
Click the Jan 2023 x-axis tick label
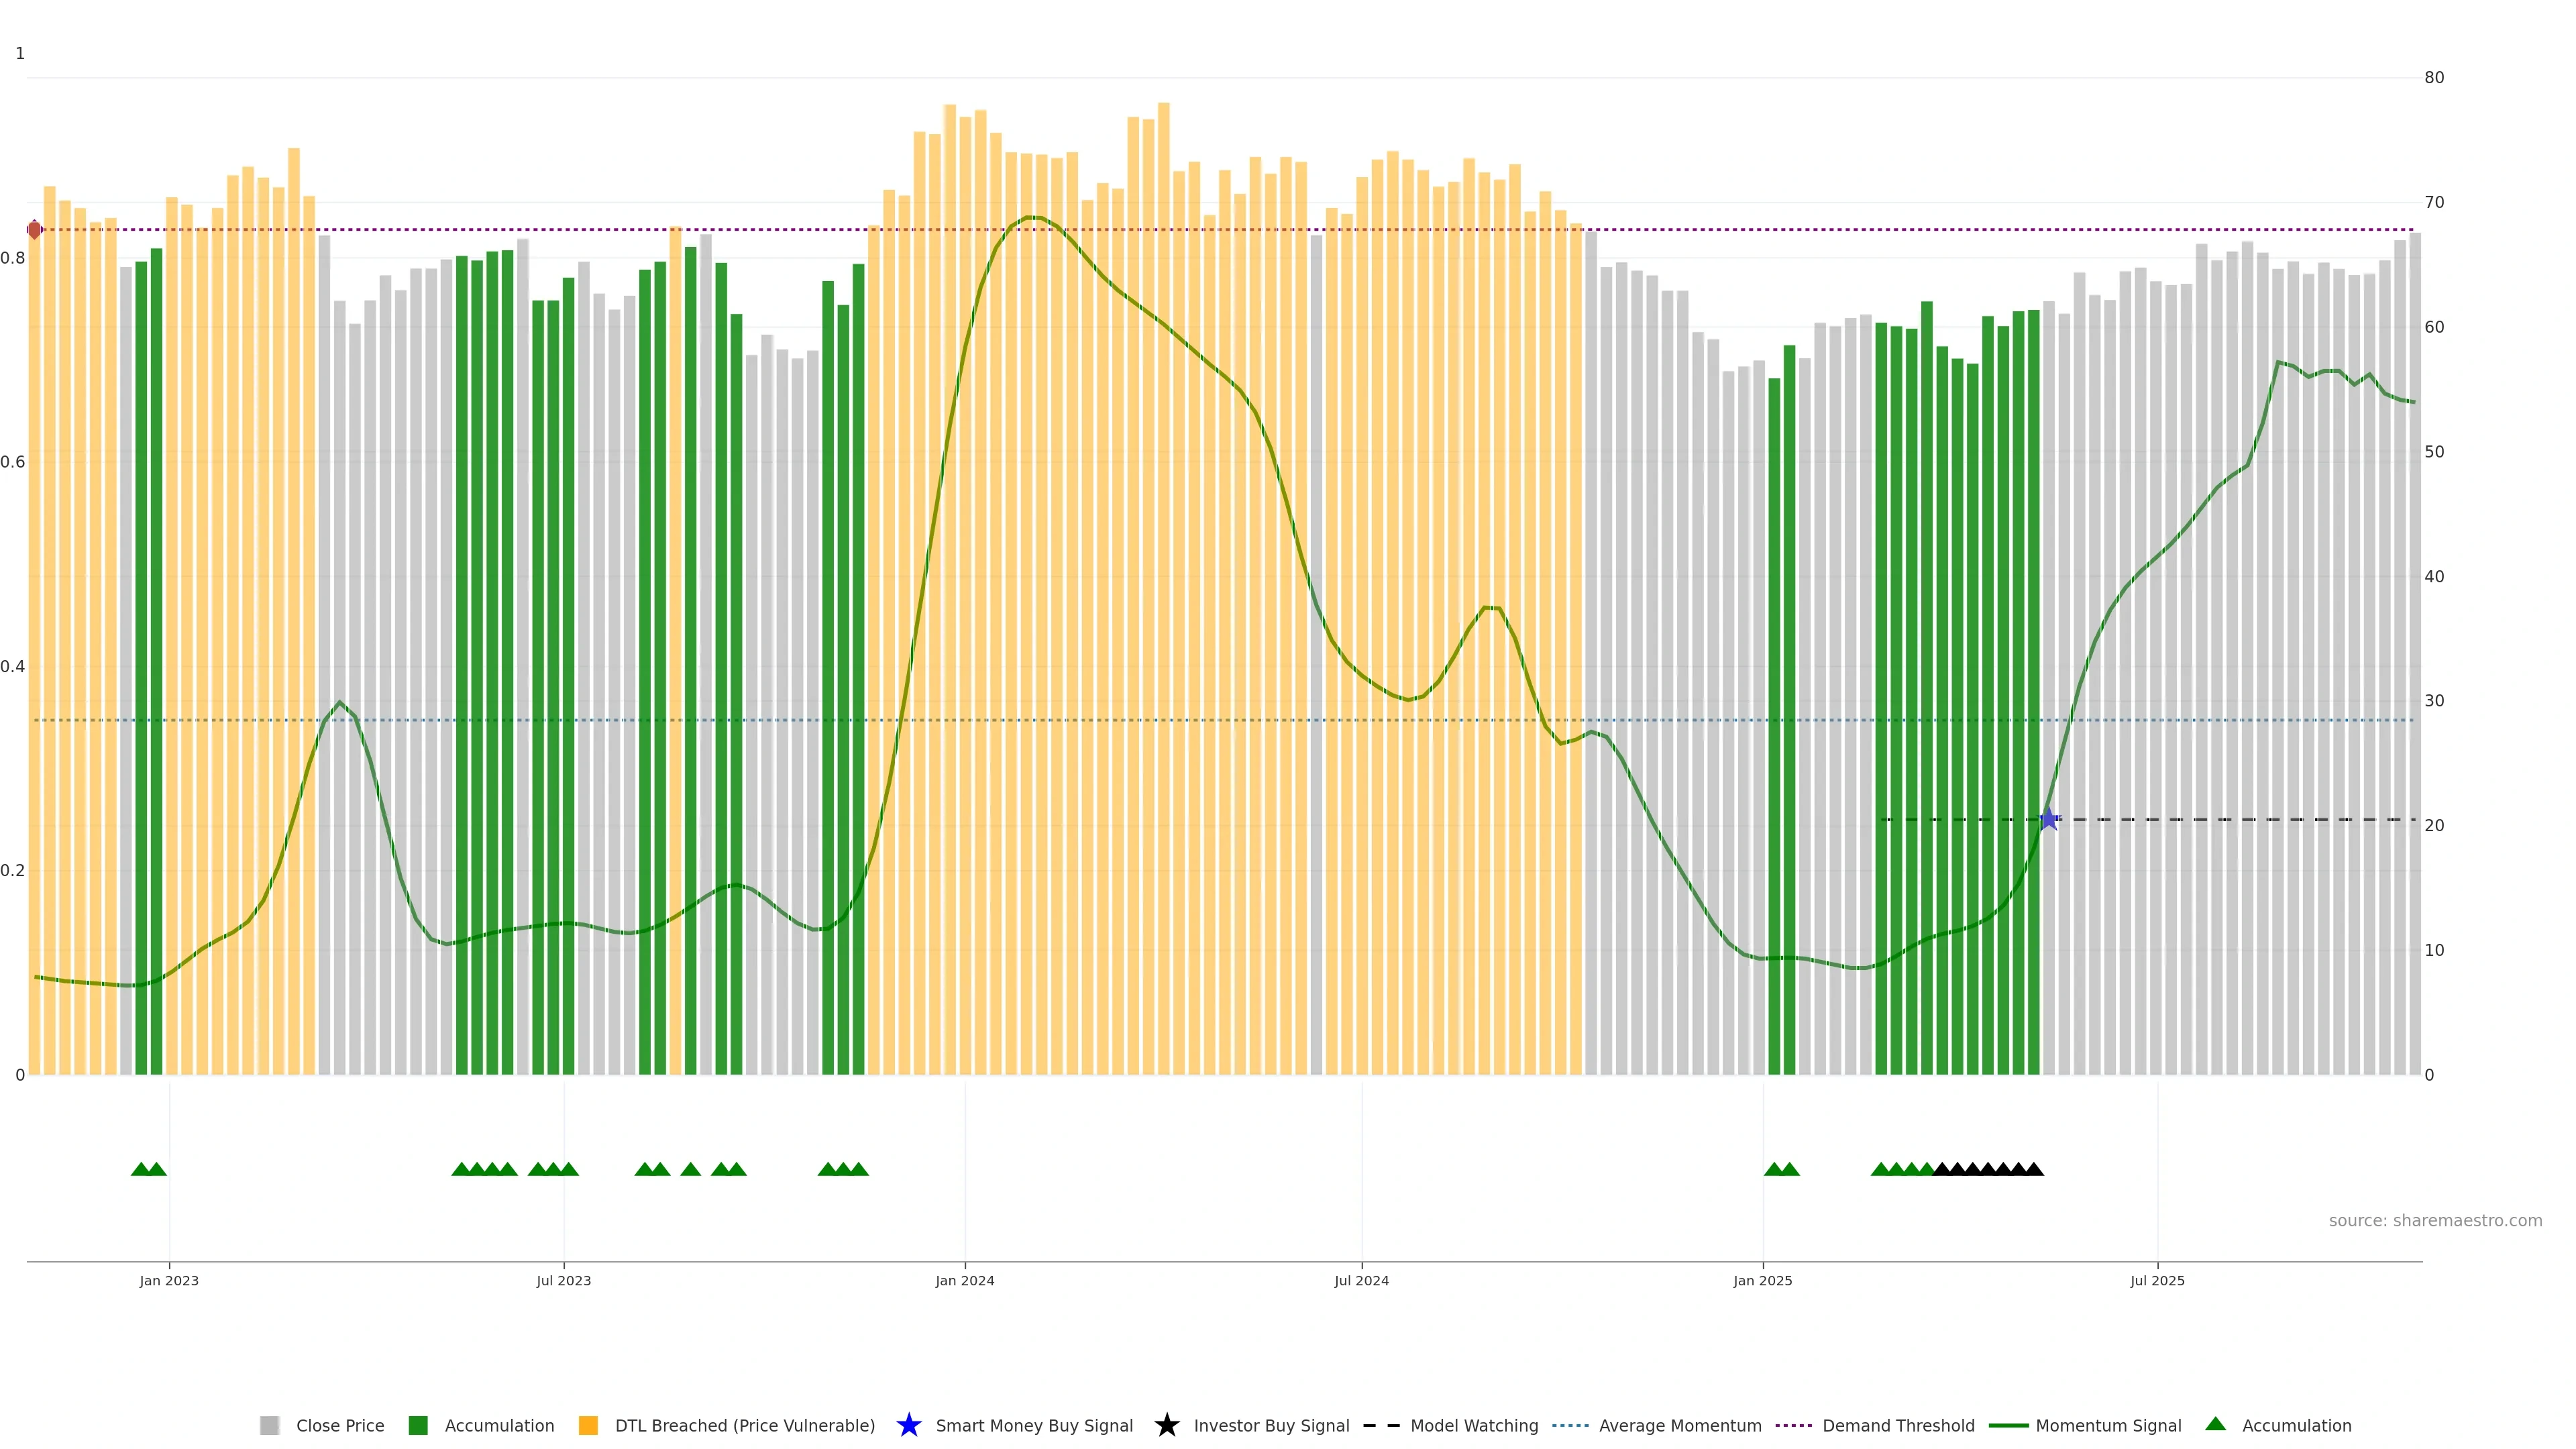tap(169, 1280)
